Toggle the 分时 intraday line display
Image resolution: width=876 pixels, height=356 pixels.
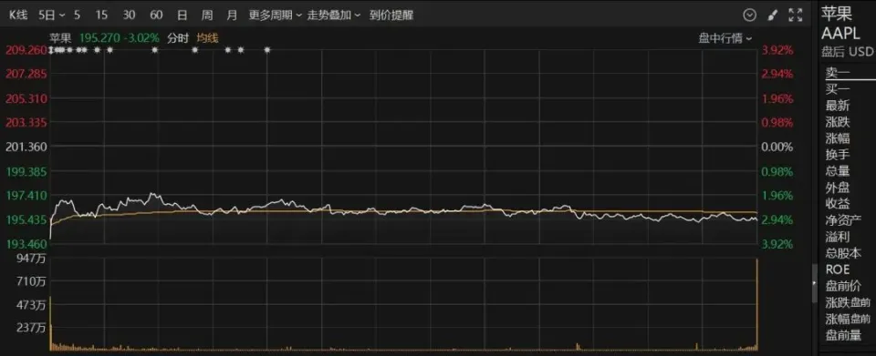pyautogui.click(x=178, y=38)
